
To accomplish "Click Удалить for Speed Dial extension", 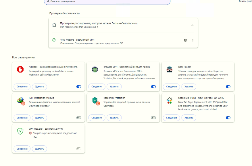I will [189, 118].
